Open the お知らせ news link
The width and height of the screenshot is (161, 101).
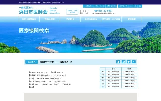tap(89, 6)
